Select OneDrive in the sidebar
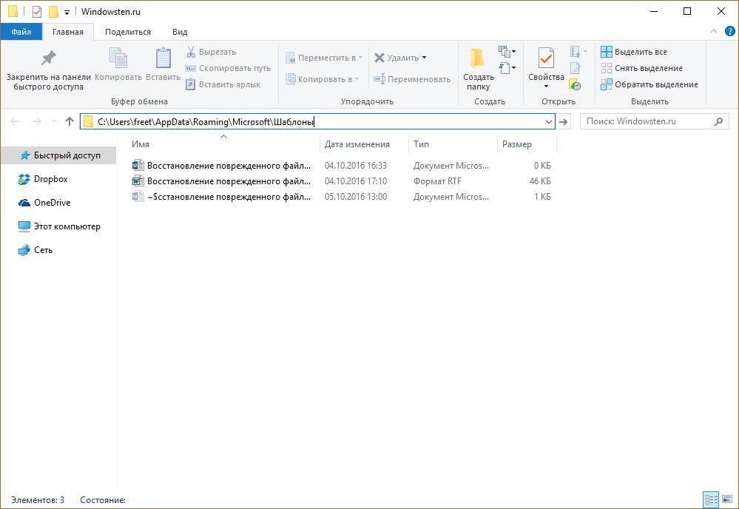The image size is (739, 509). pyautogui.click(x=52, y=203)
